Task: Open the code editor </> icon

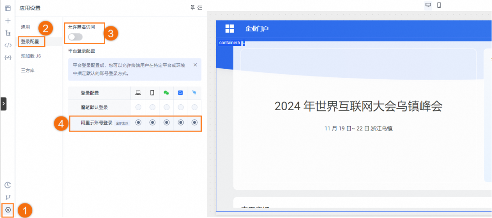Action: (x=8, y=45)
